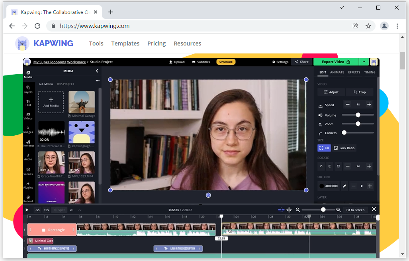
Task: Collapse the Media panel with chevron
Action: coord(97,71)
